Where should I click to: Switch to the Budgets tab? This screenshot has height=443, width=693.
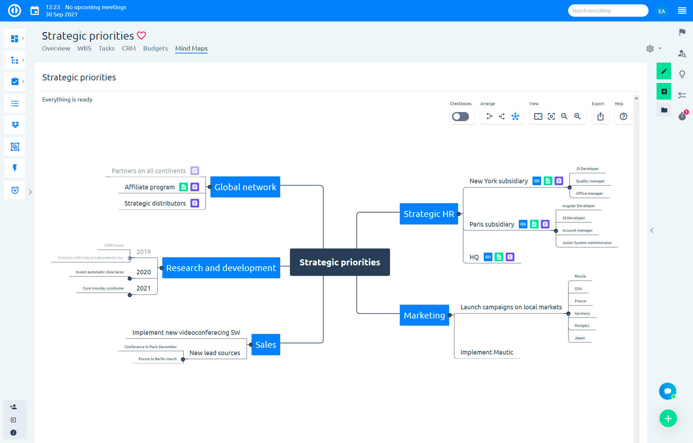pyautogui.click(x=155, y=48)
